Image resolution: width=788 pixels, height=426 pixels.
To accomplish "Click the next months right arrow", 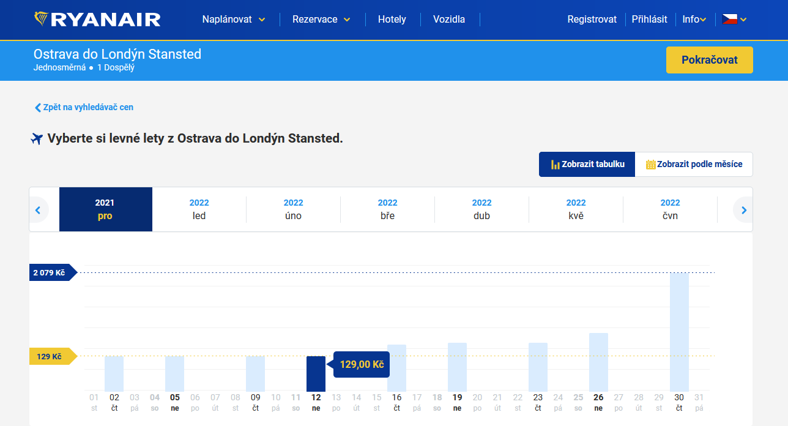I will coord(744,210).
